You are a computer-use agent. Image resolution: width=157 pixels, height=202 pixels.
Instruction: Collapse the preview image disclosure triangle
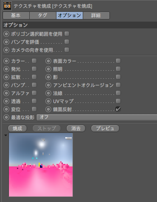tap(6, 136)
